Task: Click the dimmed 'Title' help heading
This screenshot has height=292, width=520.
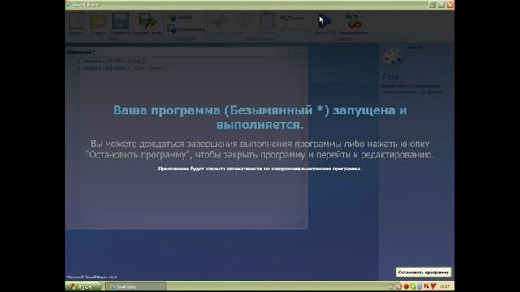Action: coord(390,77)
